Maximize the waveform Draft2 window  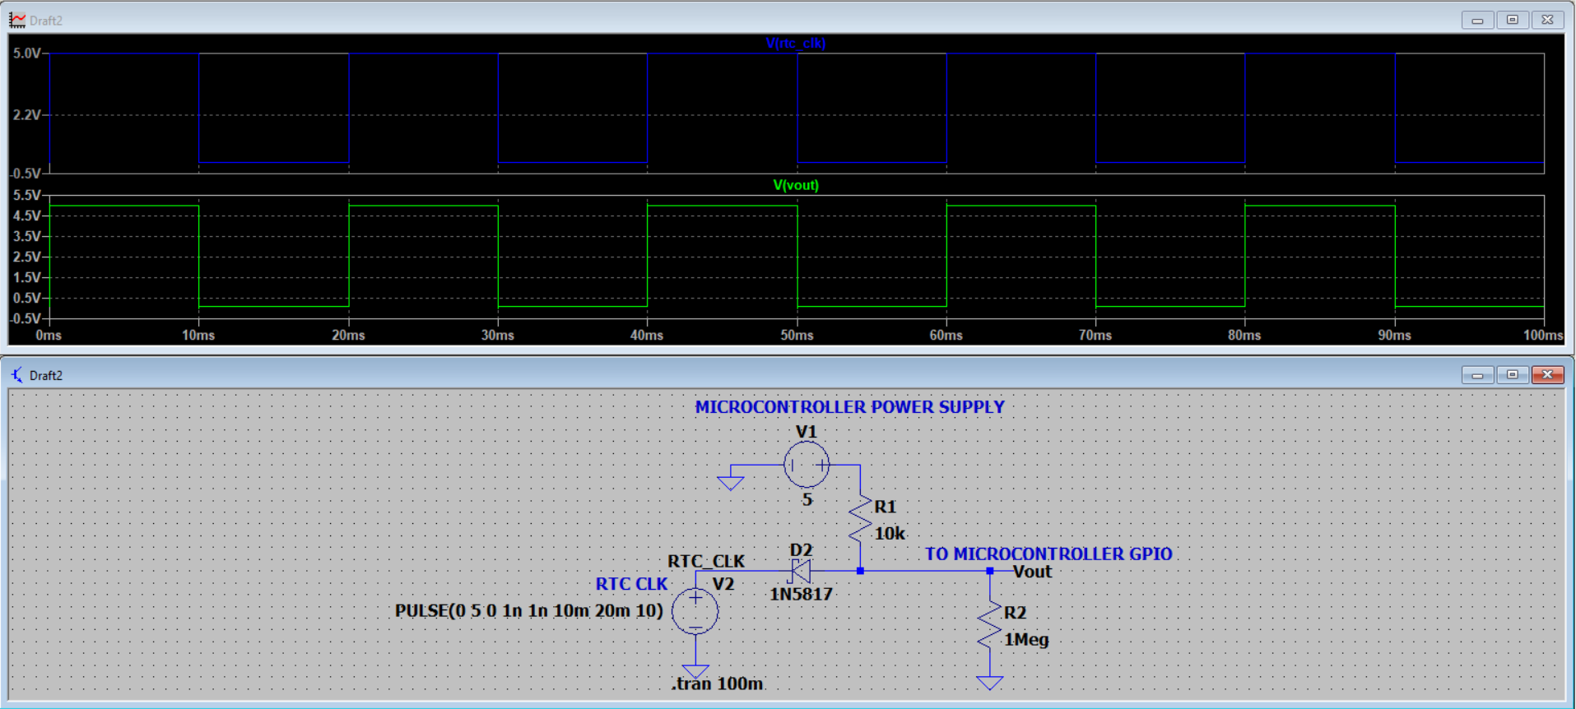[x=1513, y=20]
